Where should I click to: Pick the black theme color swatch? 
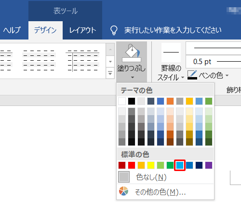tap(132, 101)
